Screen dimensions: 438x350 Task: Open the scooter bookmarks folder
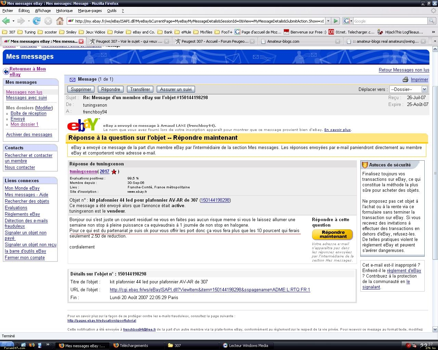pyautogui.click(x=47, y=32)
